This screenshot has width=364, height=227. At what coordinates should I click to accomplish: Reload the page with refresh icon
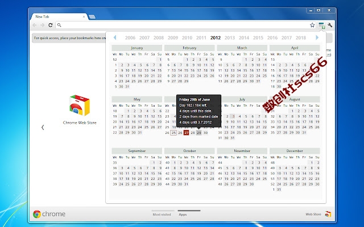pyautogui.click(x=51, y=25)
